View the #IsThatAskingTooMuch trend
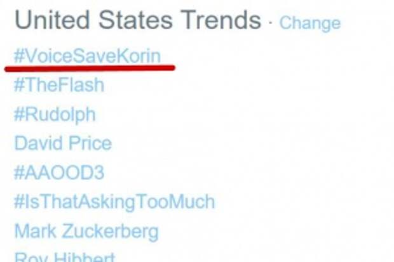This screenshot has height=262, width=394. click(114, 202)
